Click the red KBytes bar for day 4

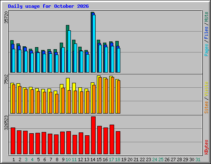click(x=31, y=144)
